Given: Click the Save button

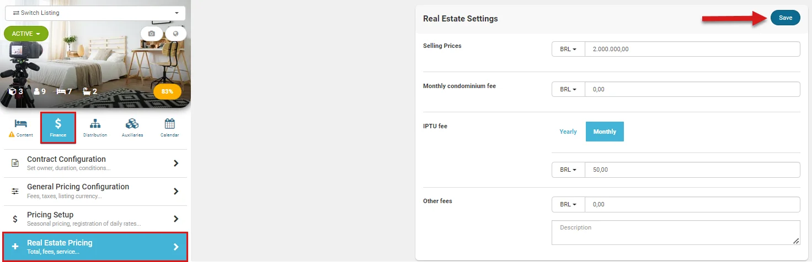Looking at the screenshot, I should point(785,18).
